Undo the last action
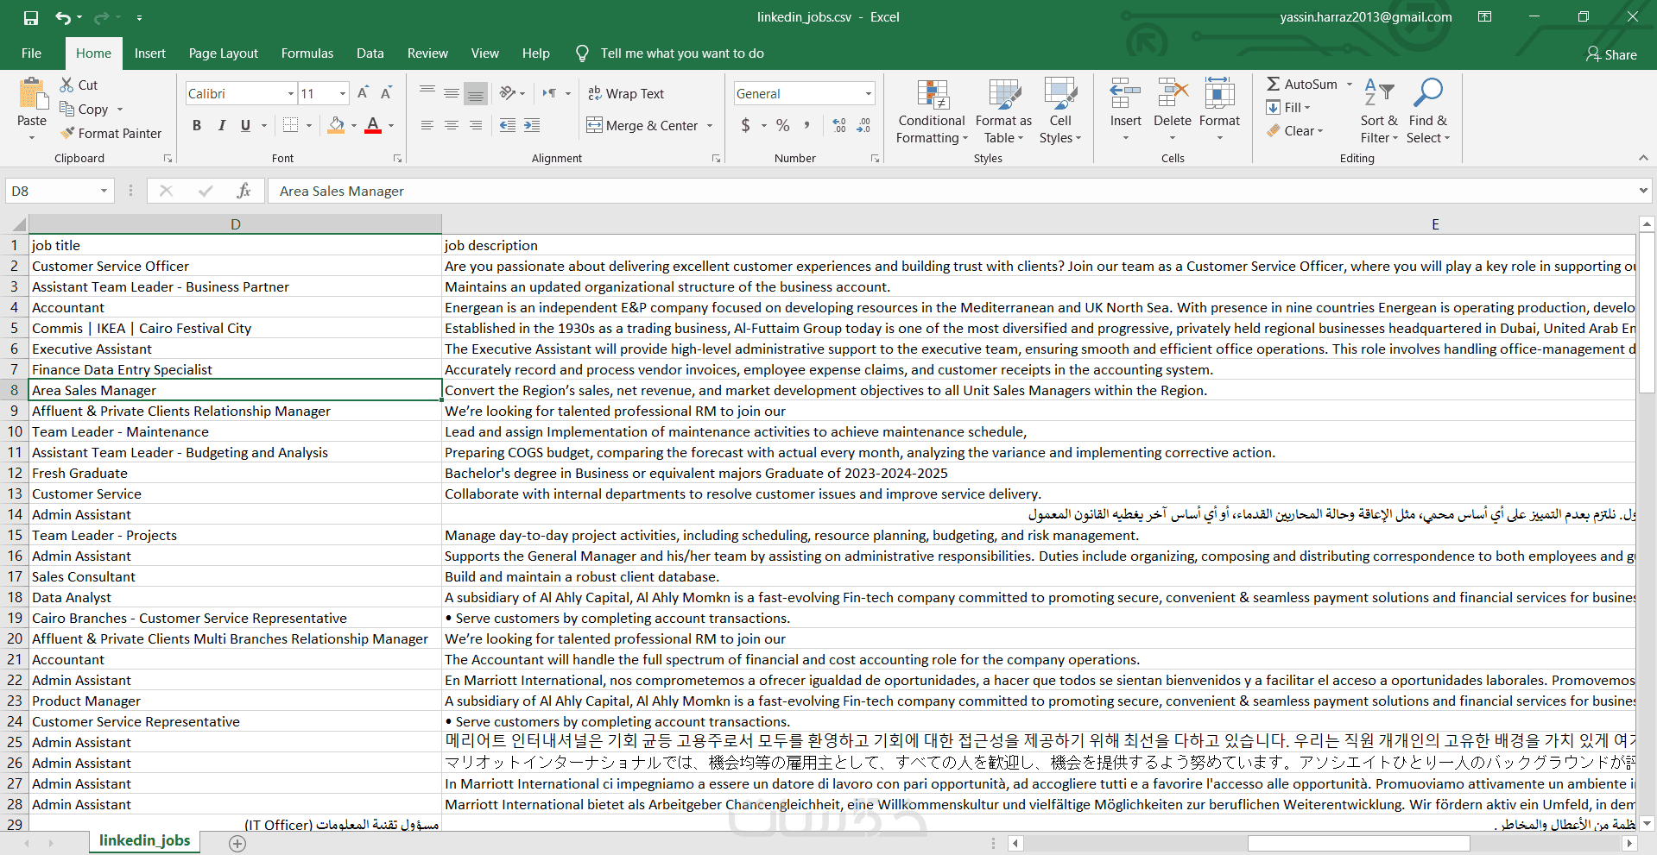1657x855 pixels. click(63, 17)
